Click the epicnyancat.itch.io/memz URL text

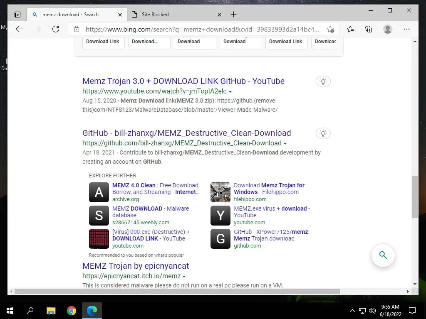click(x=131, y=276)
